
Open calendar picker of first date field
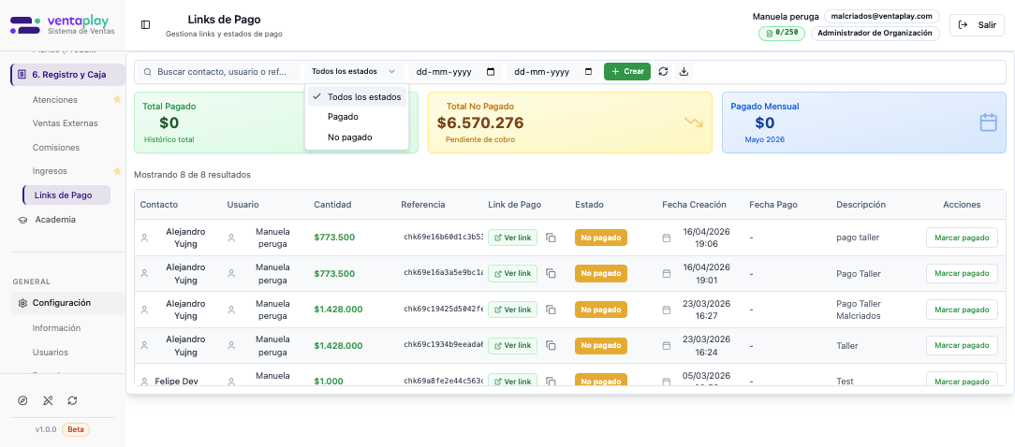pos(491,72)
